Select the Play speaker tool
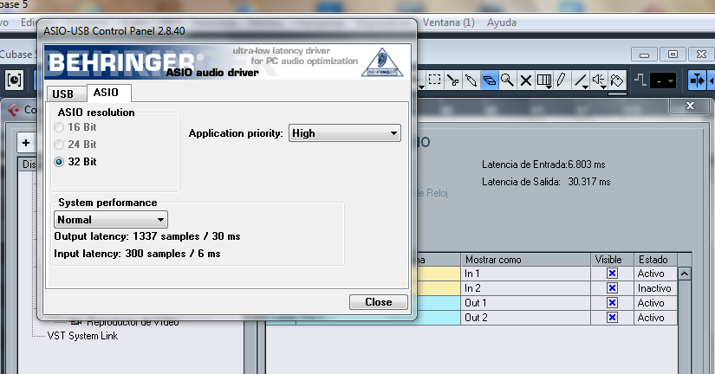715x374 pixels. tap(599, 81)
